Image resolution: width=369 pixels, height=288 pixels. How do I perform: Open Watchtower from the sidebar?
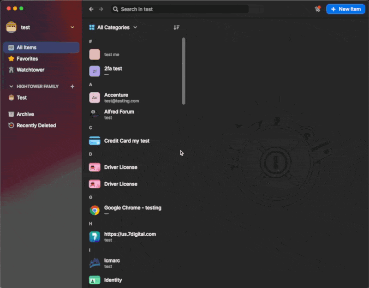[30, 70]
